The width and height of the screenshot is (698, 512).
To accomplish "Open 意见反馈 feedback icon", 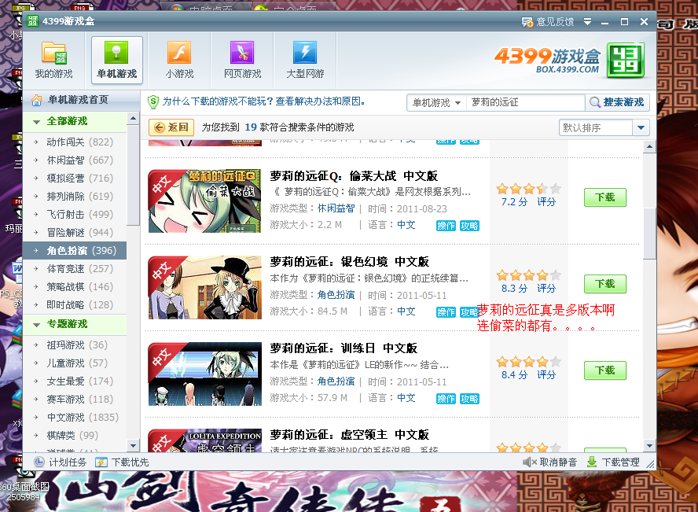I will coord(527,22).
